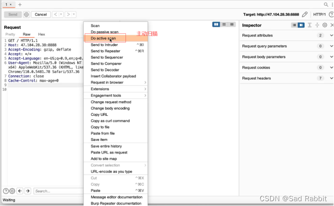Viewport: 334px width, 206px height.
Task: Click the Cancel button
Action: click(41, 14)
